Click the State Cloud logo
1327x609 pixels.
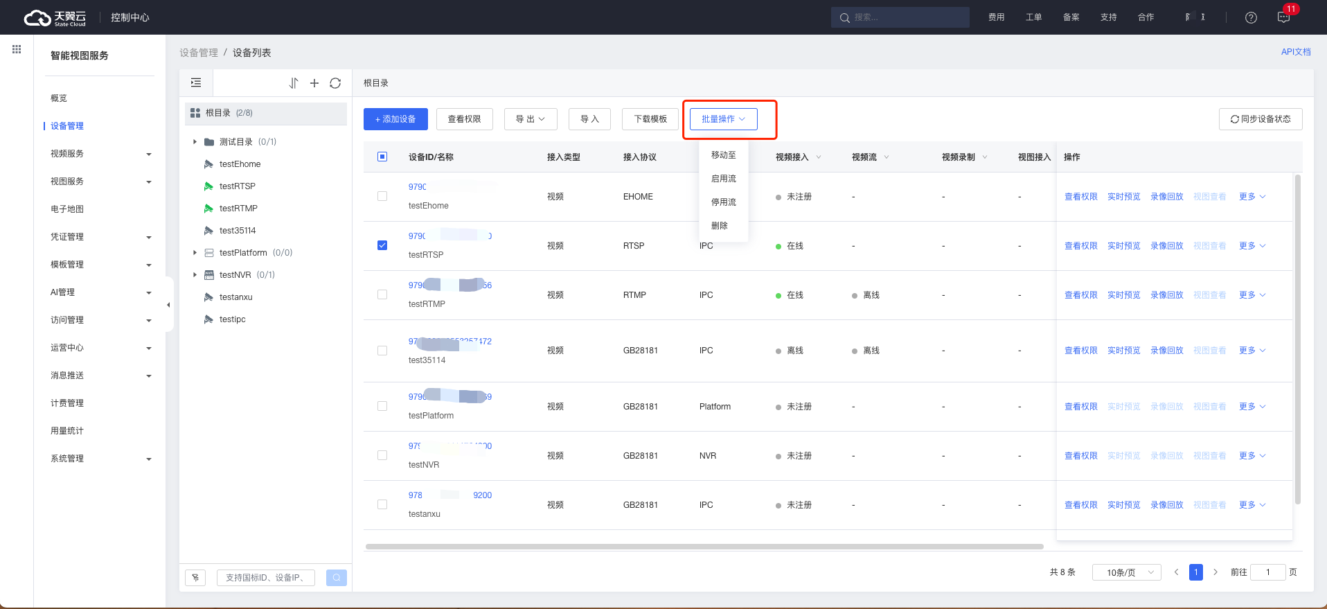tap(55, 17)
